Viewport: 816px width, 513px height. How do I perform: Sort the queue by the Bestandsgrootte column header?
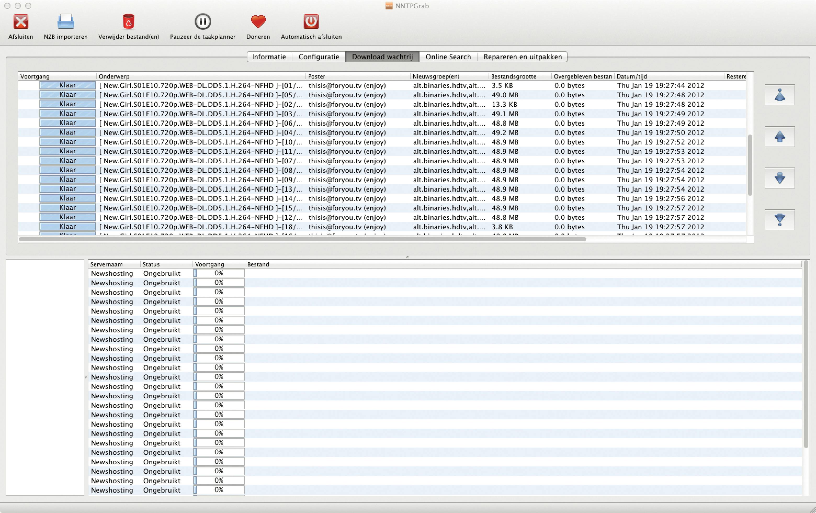coord(513,76)
